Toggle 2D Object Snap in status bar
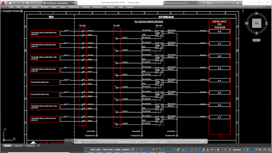 coord(171,150)
